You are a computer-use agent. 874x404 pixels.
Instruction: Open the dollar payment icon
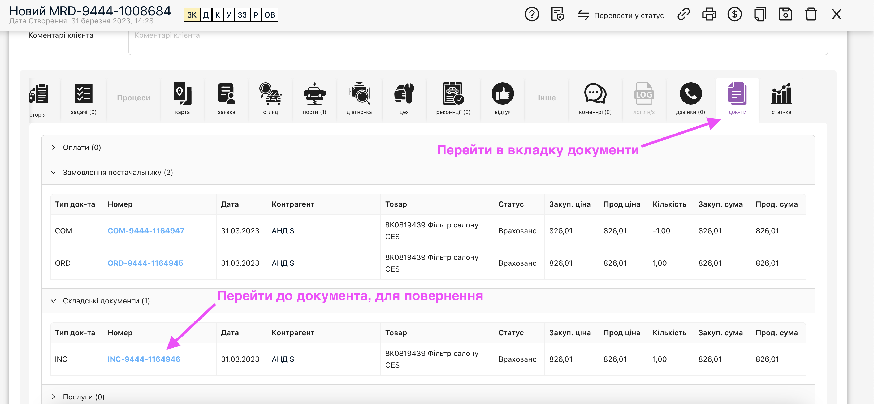click(734, 15)
